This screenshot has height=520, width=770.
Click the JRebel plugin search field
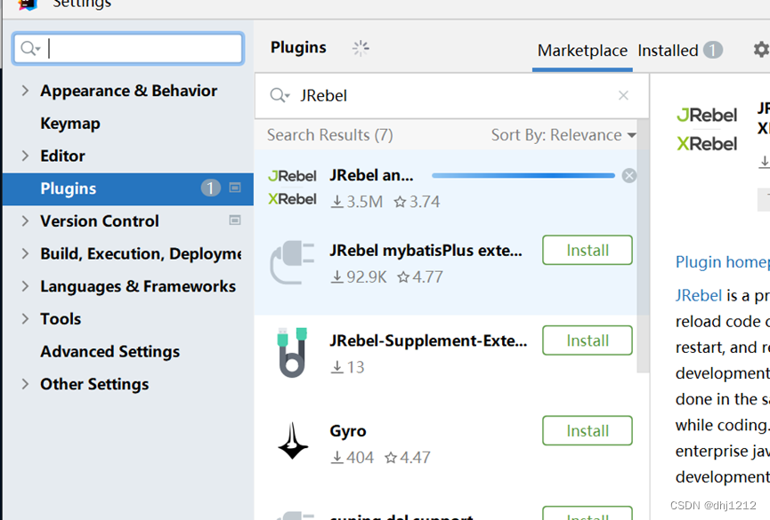click(x=452, y=96)
